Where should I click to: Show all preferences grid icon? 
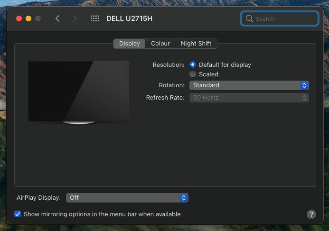[94, 18]
